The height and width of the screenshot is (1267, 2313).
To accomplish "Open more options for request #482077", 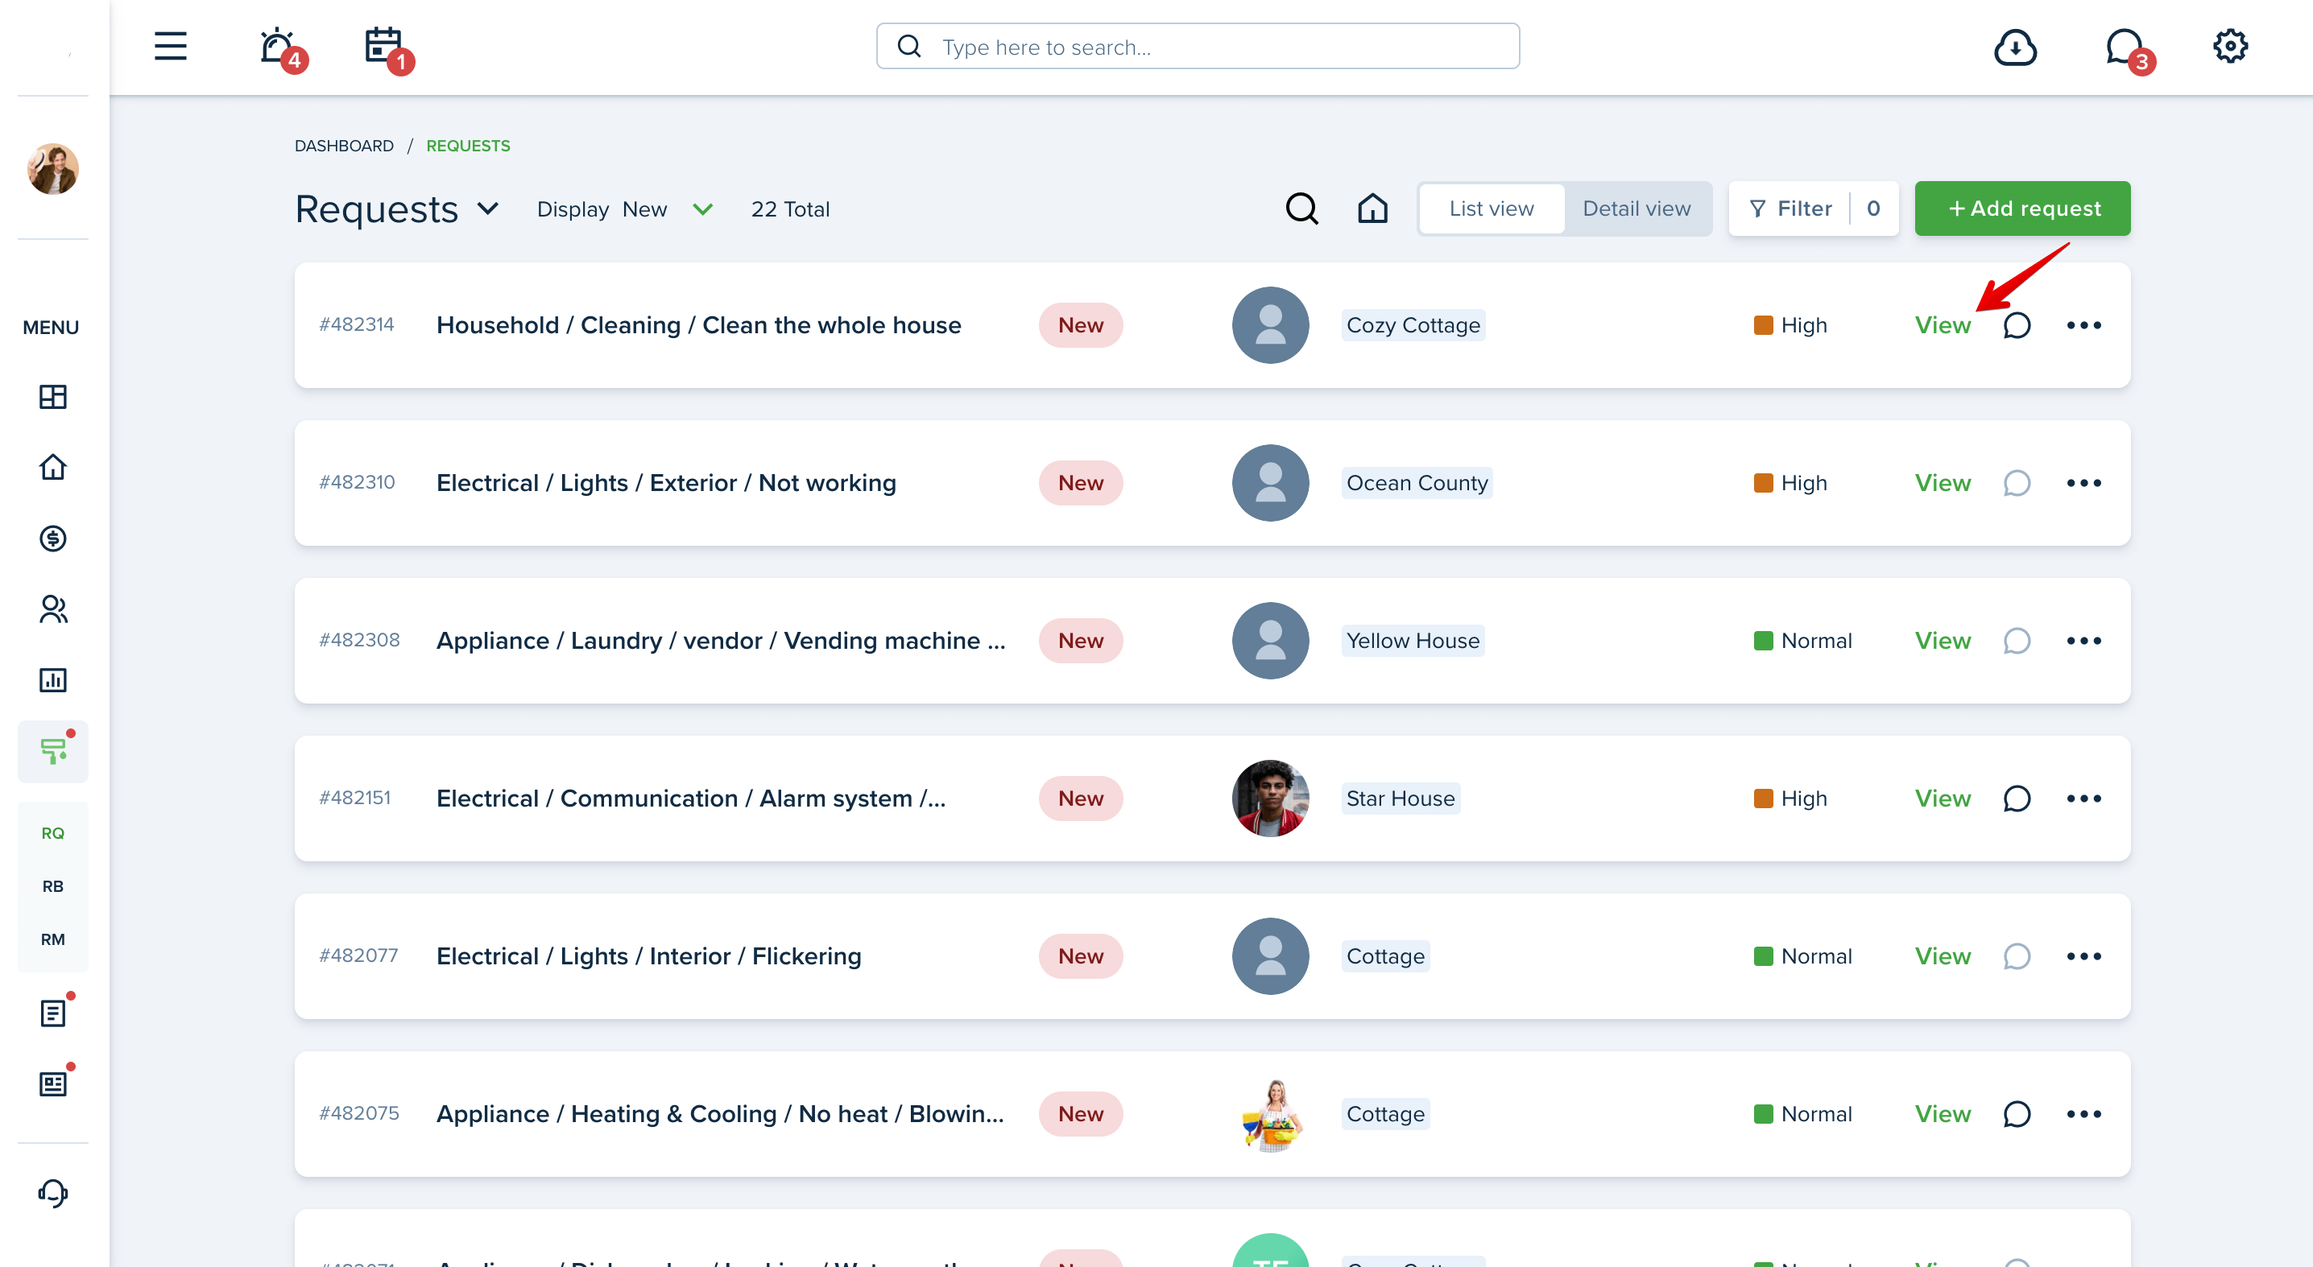I will [x=2083, y=956].
